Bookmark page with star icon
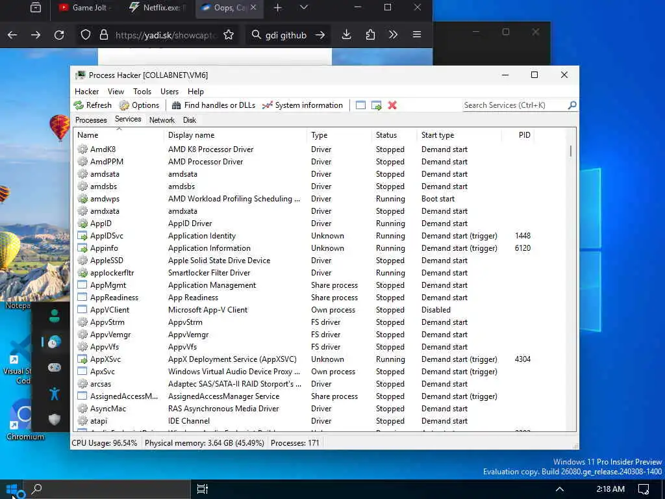Viewport: 665px width, 499px height. [229, 35]
